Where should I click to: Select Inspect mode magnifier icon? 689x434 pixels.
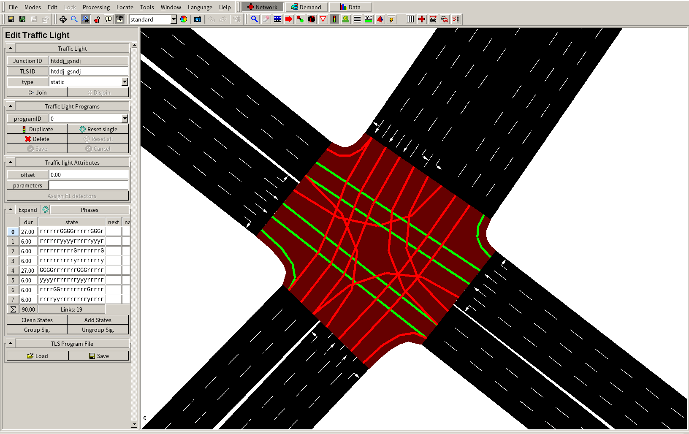coord(255,19)
